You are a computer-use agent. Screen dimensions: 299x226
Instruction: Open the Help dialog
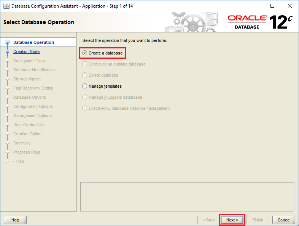tap(15, 220)
